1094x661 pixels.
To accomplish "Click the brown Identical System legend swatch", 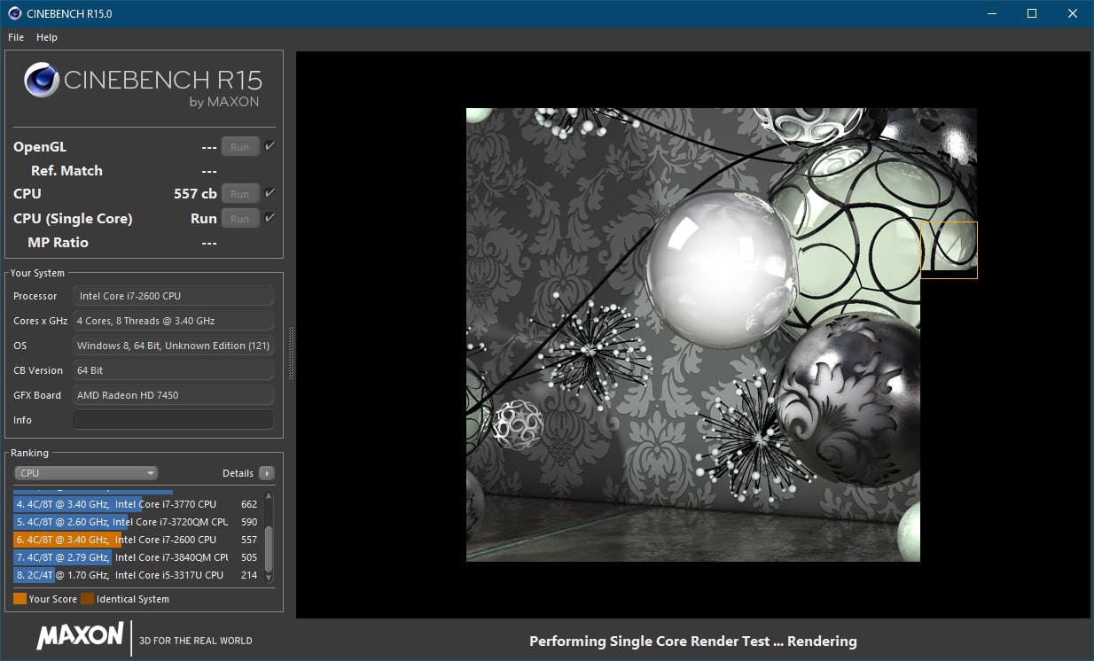I will tap(87, 599).
